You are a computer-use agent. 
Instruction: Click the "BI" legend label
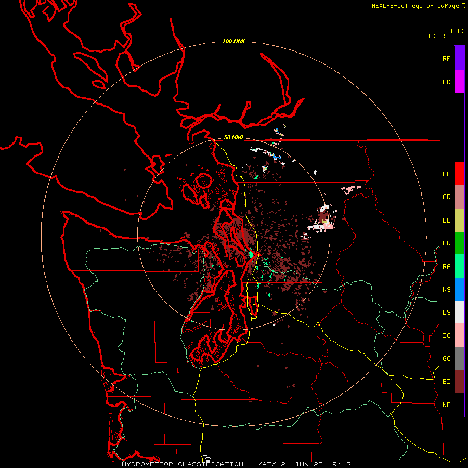[446, 382]
